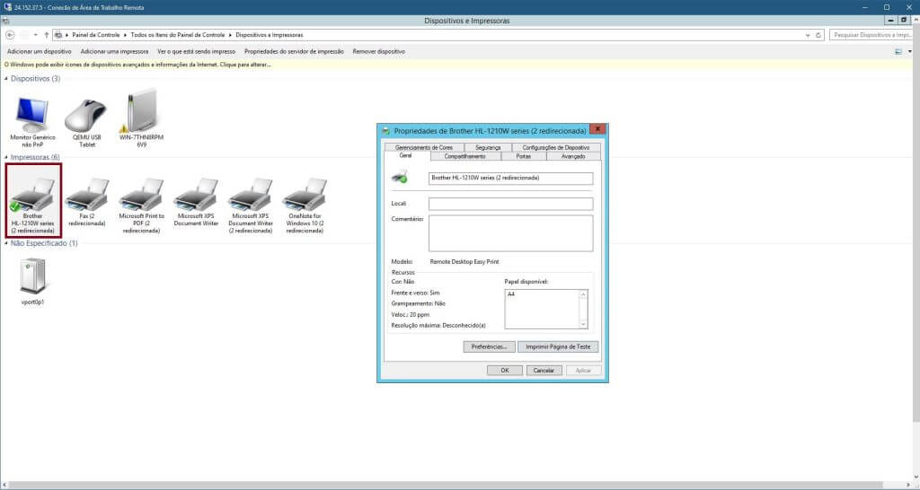This screenshot has height=490, width=920.
Task: Click the Cancelar button
Action: click(544, 371)
